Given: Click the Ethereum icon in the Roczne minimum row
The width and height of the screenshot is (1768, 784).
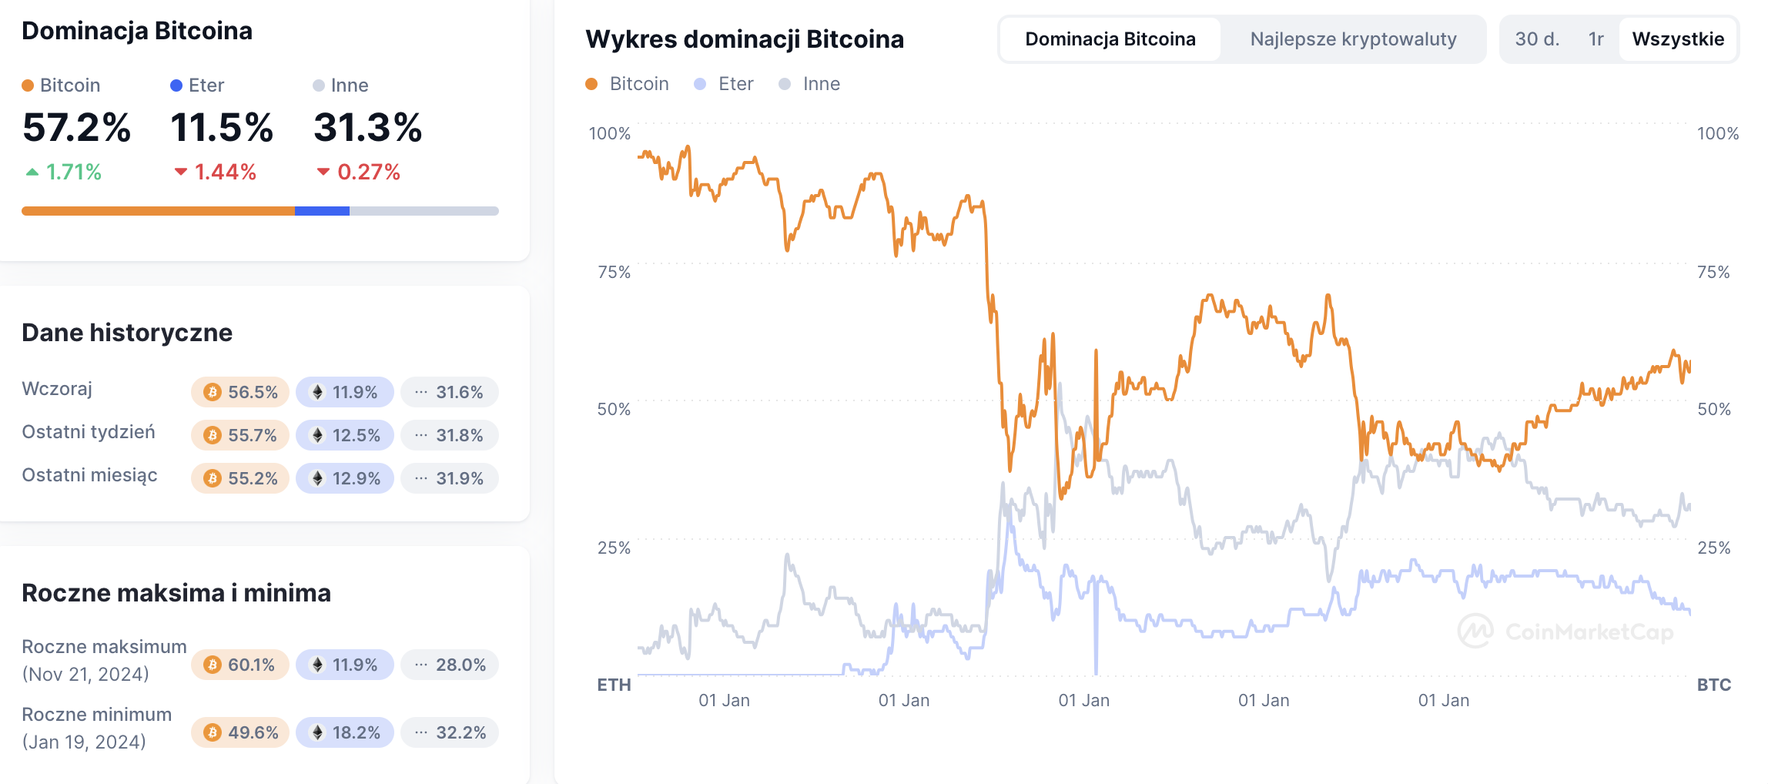Looking at the screenshot, I should coord(317,732).
